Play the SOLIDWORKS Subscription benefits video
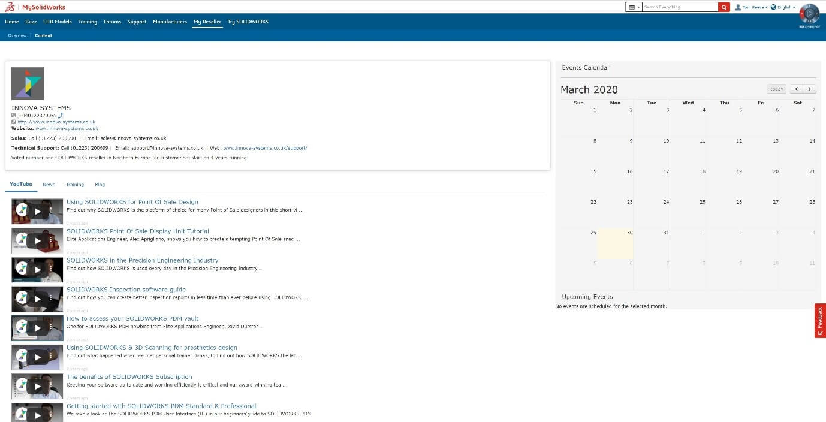The image size is (826, 422). click(37, 385)
